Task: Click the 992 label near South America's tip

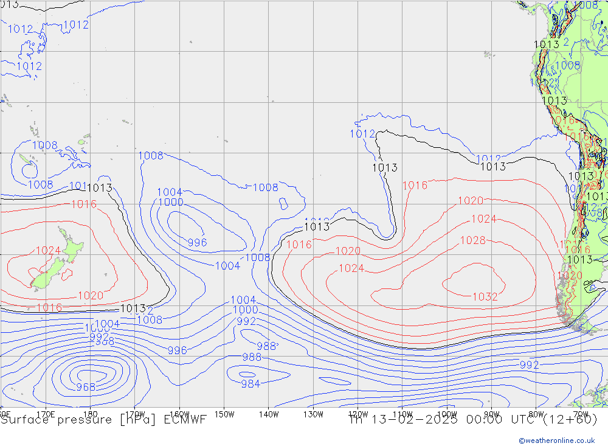Action: pyautogui.click(x=530, y=365)
